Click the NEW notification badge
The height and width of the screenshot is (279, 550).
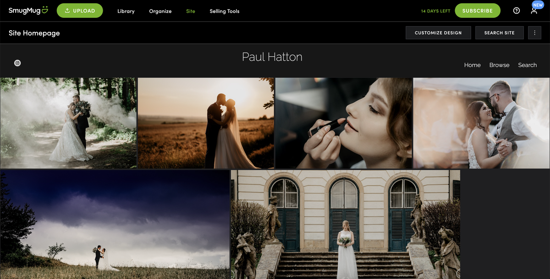[537, 5]
